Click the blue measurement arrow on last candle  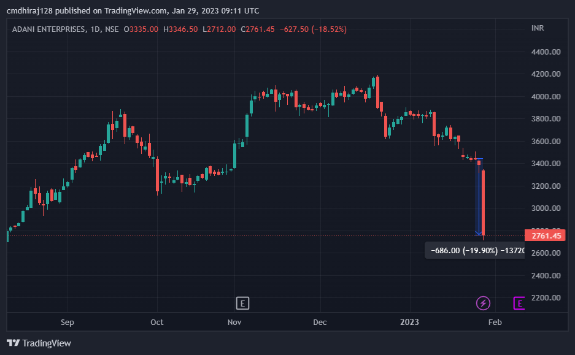coord(479,197)
